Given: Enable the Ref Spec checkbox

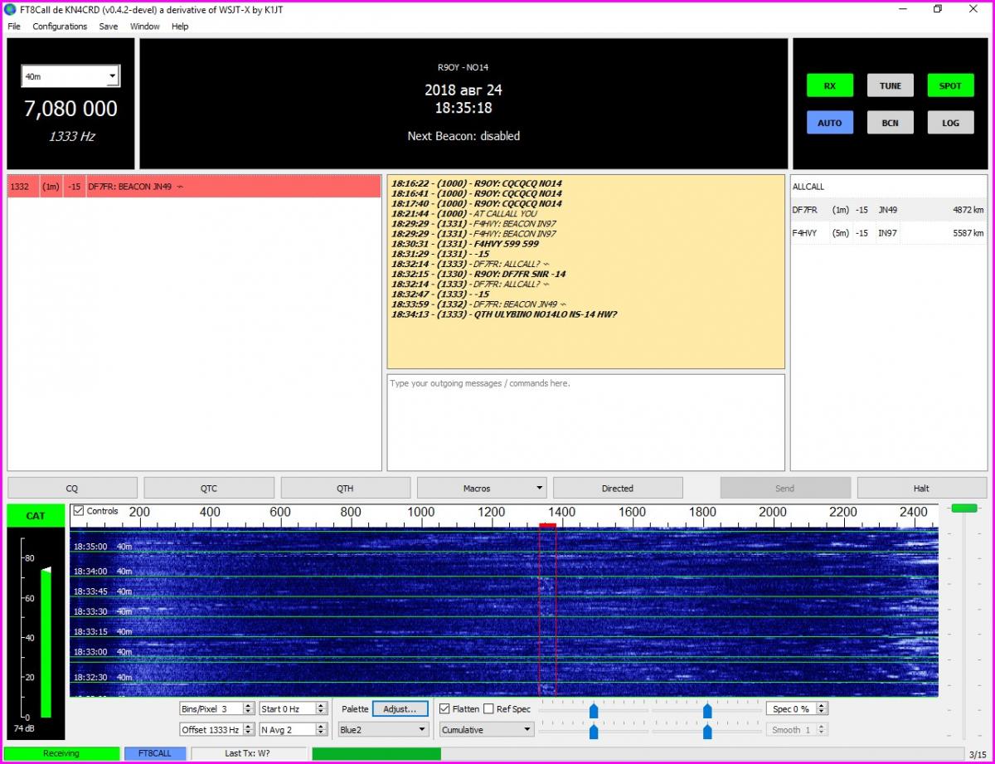Looking at the screenshot, I should point(489,709).
